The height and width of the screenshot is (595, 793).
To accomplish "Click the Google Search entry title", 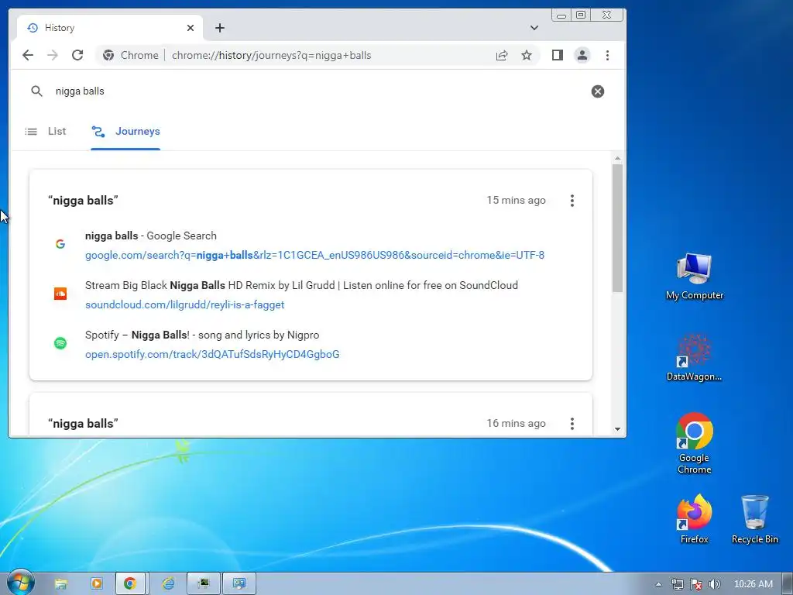I will tap(151, 236).
